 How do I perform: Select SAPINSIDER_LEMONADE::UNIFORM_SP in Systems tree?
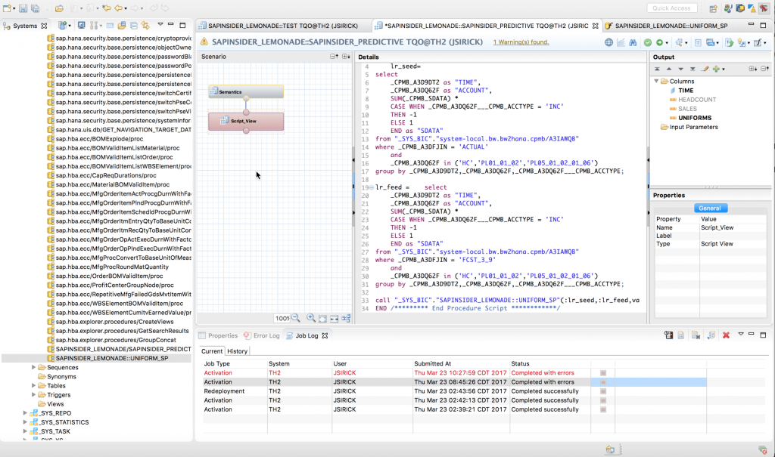point(112,358)
